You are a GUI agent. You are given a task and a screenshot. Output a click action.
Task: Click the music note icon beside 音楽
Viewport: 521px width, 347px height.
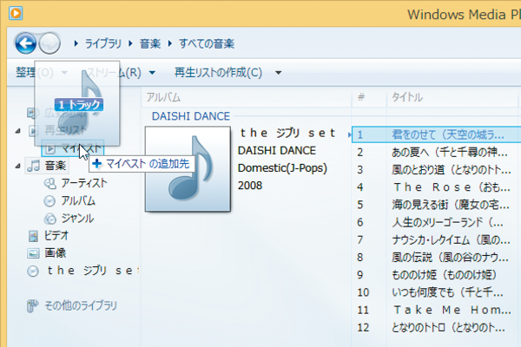tap(34, 166)
